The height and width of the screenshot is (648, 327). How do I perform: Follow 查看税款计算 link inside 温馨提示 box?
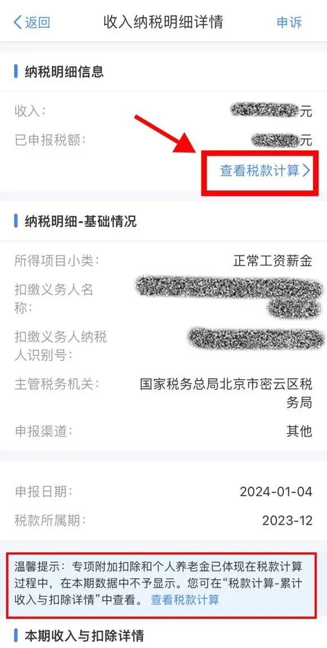[185, 599]
